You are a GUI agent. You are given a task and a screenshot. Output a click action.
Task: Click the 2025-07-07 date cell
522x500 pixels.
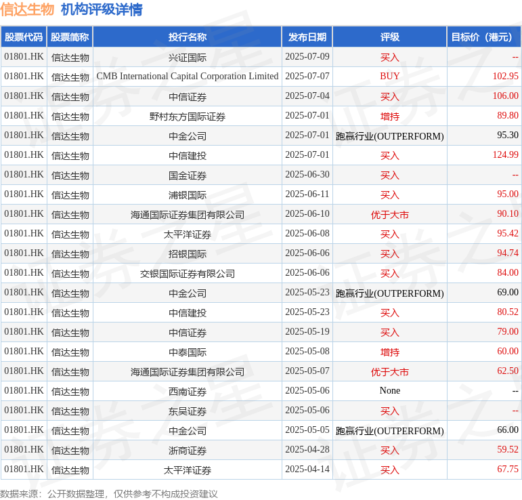coord(307,77)
